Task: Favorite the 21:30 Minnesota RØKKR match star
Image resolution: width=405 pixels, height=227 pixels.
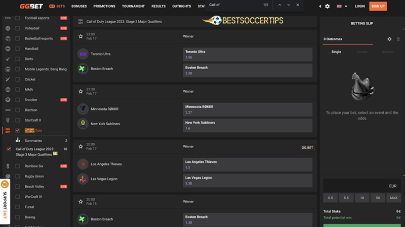Action: 80,91
